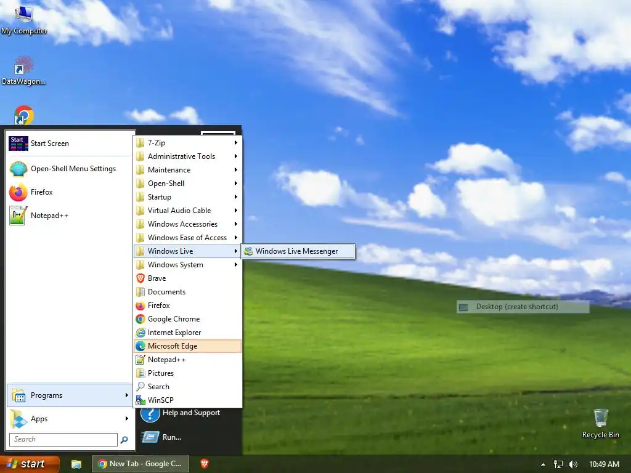Click the start button
Screen dimensions: 631x473
[x=30, y=464]
